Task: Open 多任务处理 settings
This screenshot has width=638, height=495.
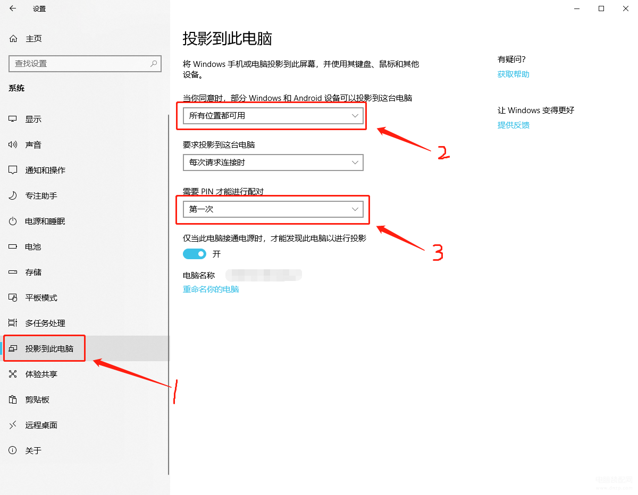Action: [x=85, y=323]
